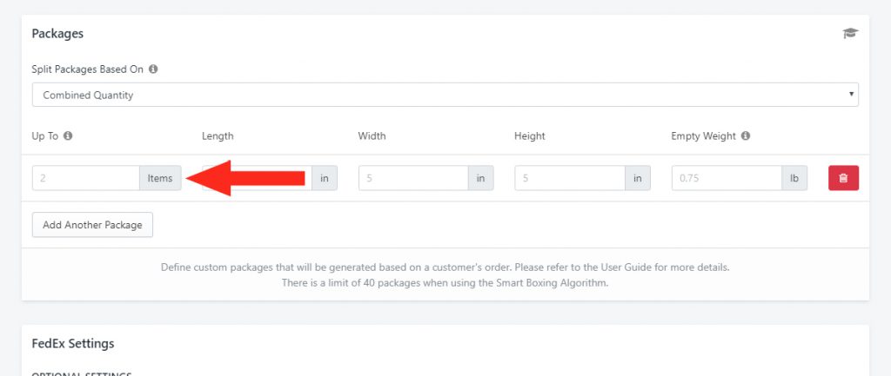The height and width of the screenshot is (376, 891).
Task: Open the graduation cap tutorial icon
Action: point(850,34)
